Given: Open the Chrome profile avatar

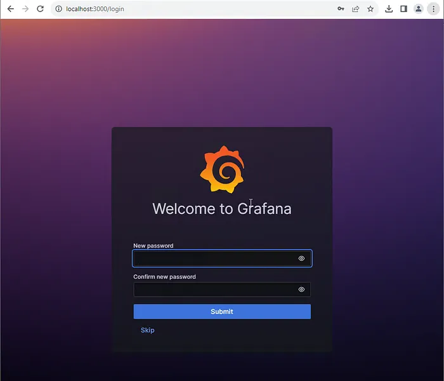Looking at the screenshot, I should point(419,9).
